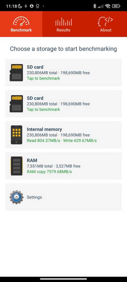Viewport: 127px width, 282px height.
Task: Tap second SD card 'Tap to benchmark' link
Action: click(x=43, y=109)
